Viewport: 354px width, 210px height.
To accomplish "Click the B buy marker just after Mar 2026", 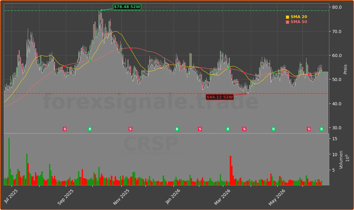I will [x=228, y=129].
